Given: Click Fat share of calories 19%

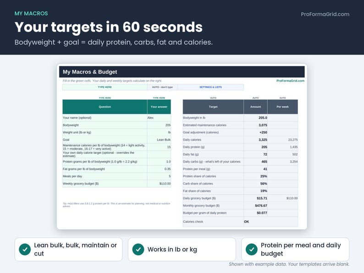Looking at the screenshot, I should pos(256,191).
